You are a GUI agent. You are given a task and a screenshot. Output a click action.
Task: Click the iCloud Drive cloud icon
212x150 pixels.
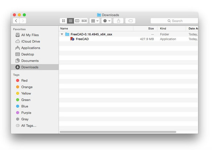click(x=18, y=41)
